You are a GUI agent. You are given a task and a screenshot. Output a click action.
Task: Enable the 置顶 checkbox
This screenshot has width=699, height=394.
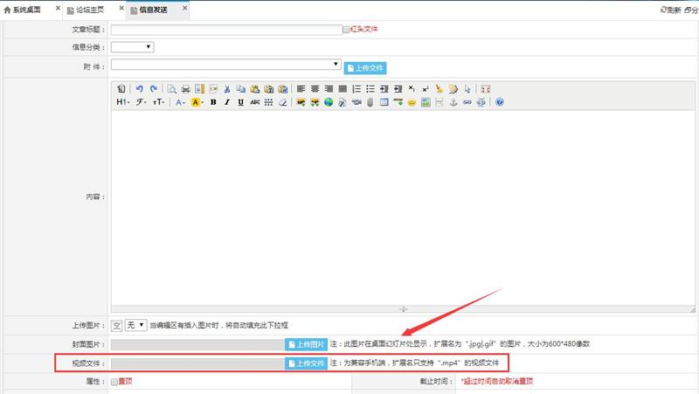click(114, 382)
